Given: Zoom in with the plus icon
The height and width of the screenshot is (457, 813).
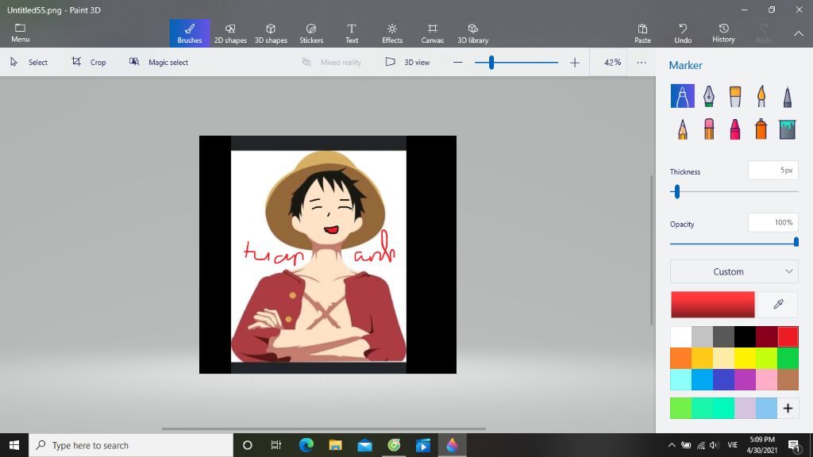Looking at the screenshot, I should click(x=575, y=62).
